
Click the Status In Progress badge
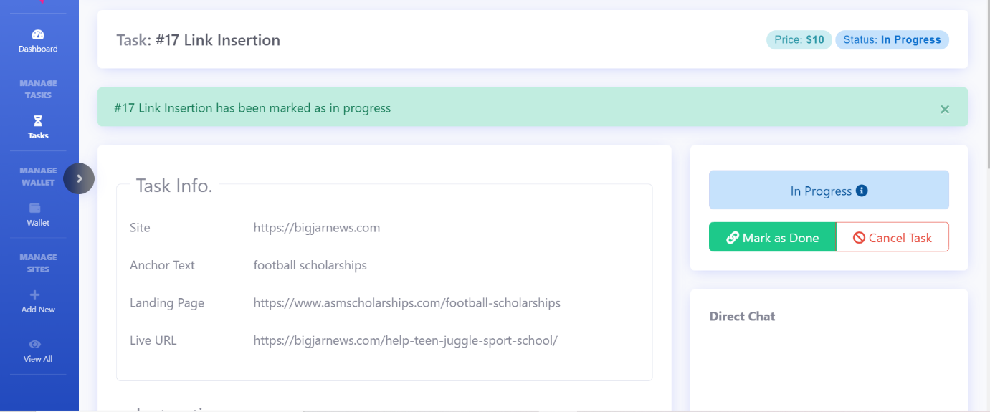coord(892,40)
